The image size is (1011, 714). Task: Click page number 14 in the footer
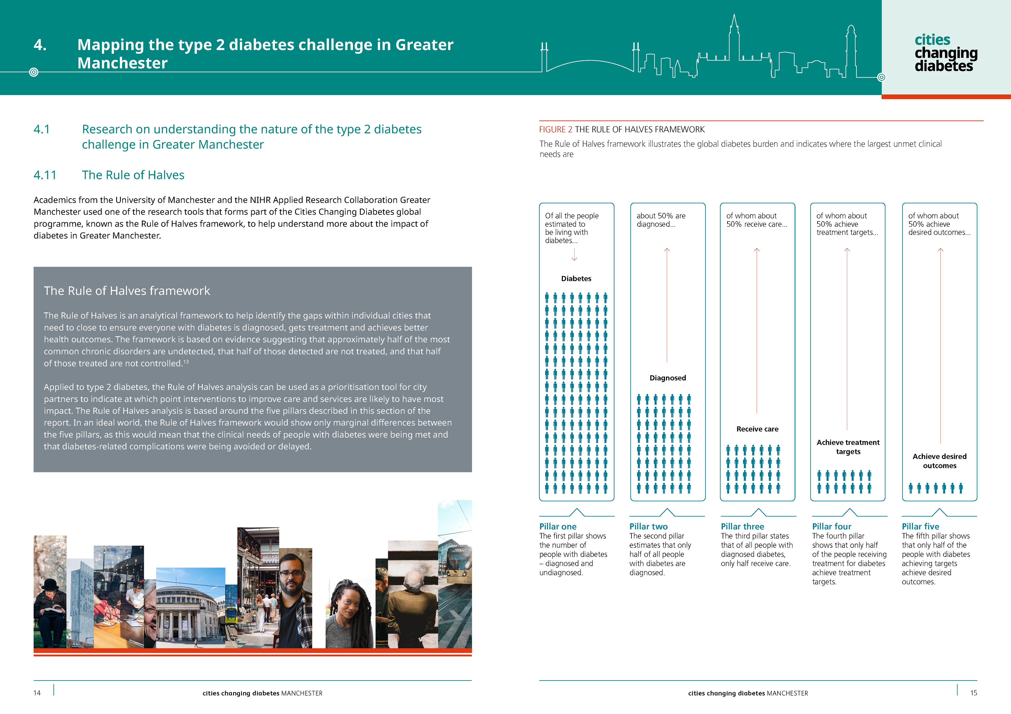click(x=37, y=693)
